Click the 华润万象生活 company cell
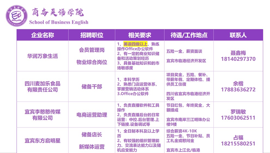270x153 pixels. pyautogui.click(x=43, y=56)
